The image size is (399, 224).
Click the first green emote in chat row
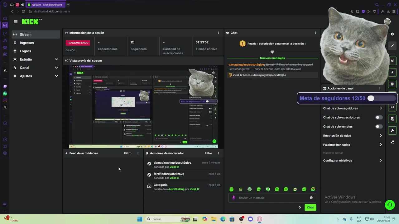click(231, 189)
